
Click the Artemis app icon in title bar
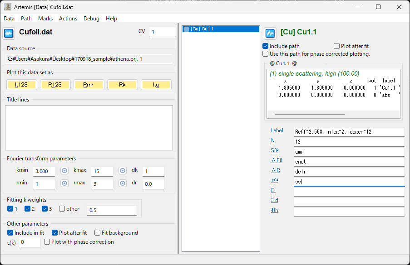point(8,7)
